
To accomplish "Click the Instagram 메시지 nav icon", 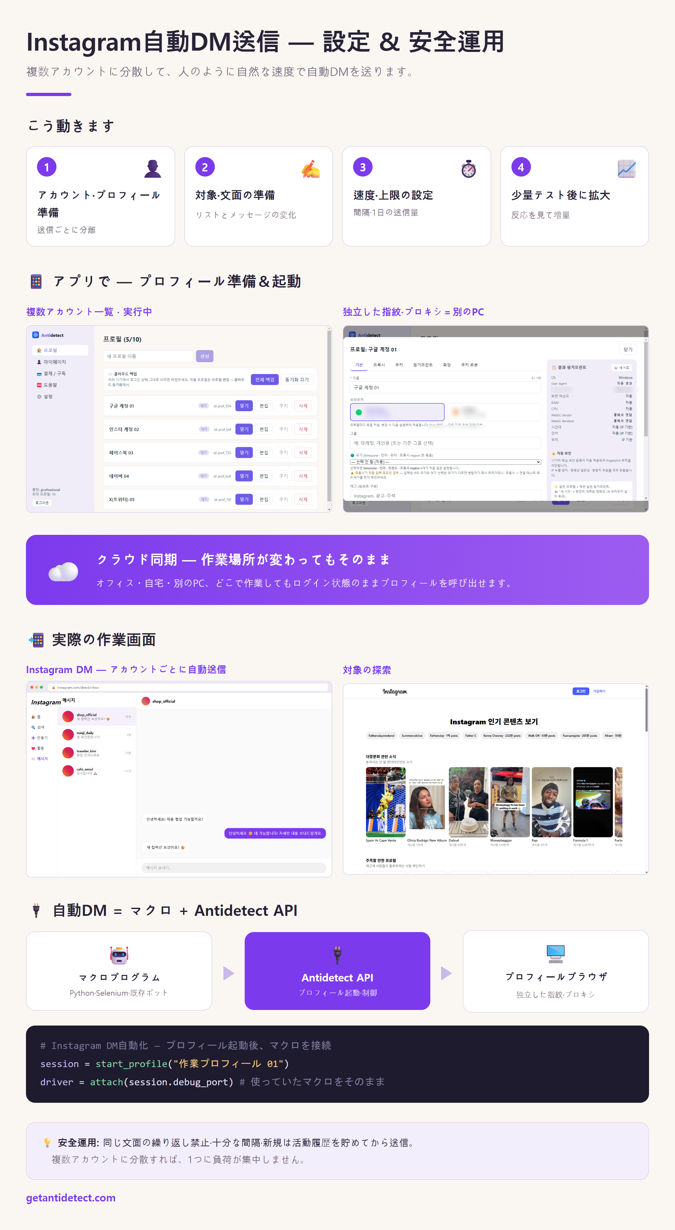I will 39,759.
